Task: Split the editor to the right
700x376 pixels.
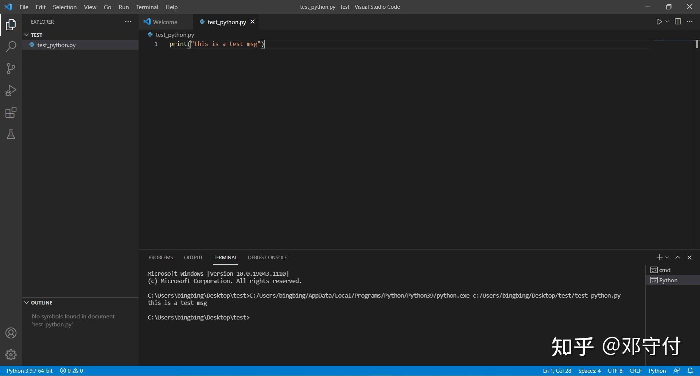Action: click(x=678, y=22)
